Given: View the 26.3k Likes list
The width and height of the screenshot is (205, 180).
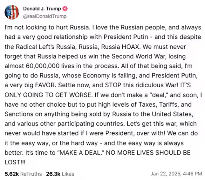Looking at the screenshot, I should click(60, 174).
